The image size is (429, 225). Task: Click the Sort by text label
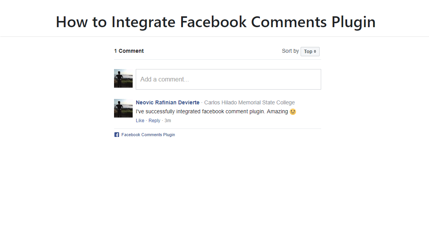[290, 51]
